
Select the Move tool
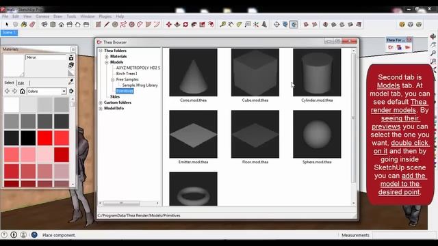pyautogui.click(x=169, y=25)
